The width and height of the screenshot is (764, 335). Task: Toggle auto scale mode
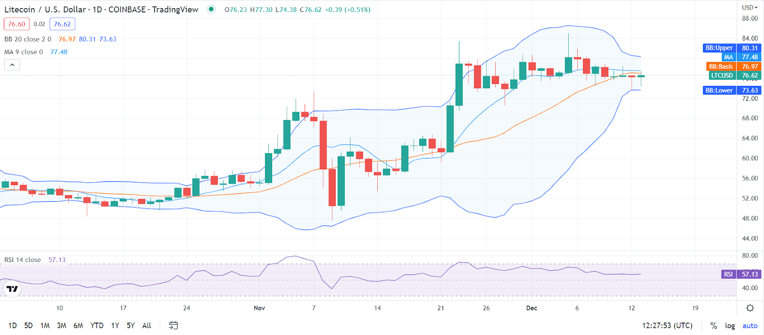[x=750, y=325]
